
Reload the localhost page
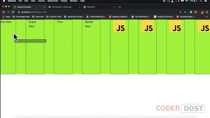(x=13, y=12)
